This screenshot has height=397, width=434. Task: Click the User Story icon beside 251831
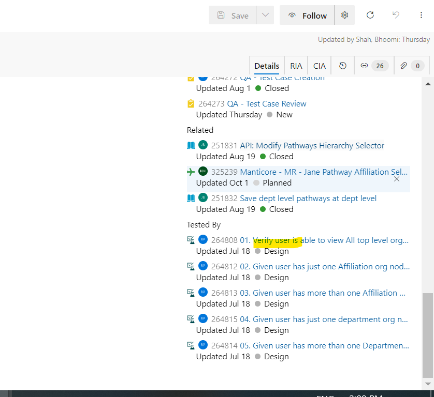point(191,145)
